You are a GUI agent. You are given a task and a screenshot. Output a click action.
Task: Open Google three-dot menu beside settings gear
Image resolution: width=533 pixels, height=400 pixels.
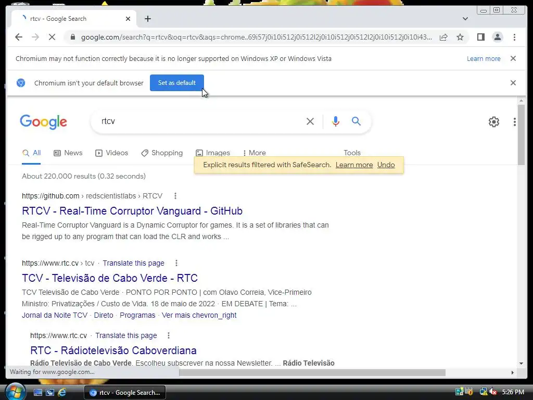point(514,122)
